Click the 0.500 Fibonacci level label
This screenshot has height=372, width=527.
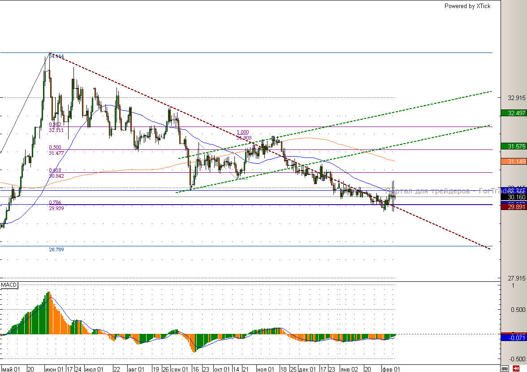pos(55,147)
